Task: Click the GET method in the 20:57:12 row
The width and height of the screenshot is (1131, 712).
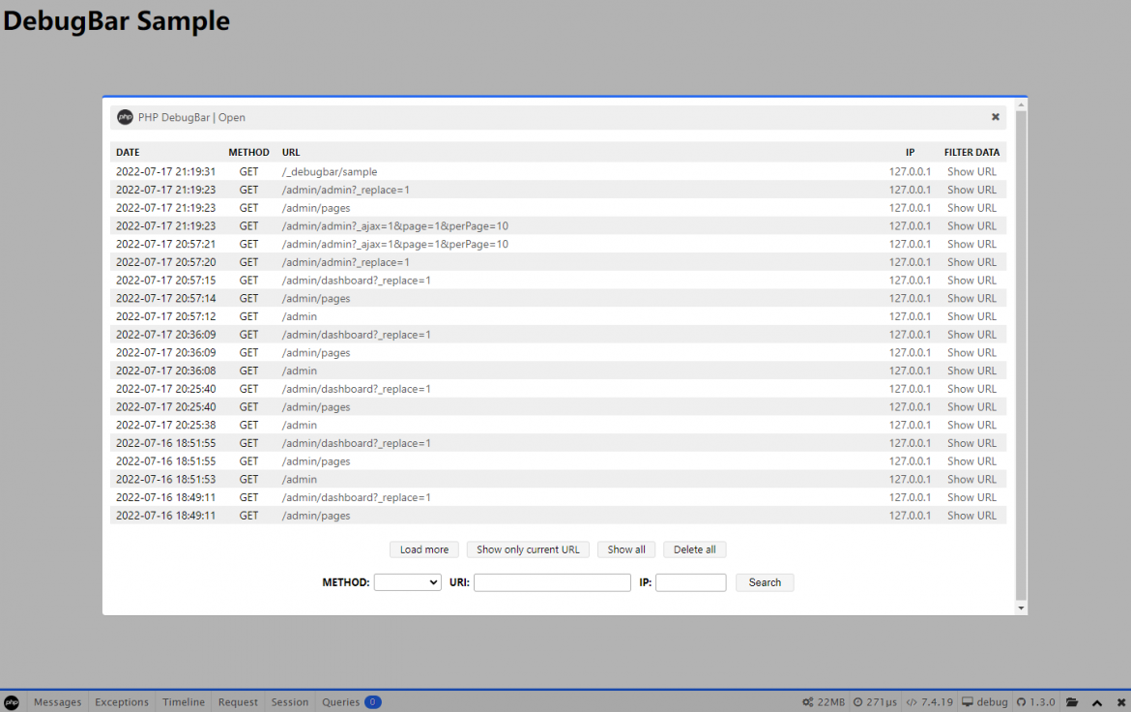Action: (x=248, y=316)
